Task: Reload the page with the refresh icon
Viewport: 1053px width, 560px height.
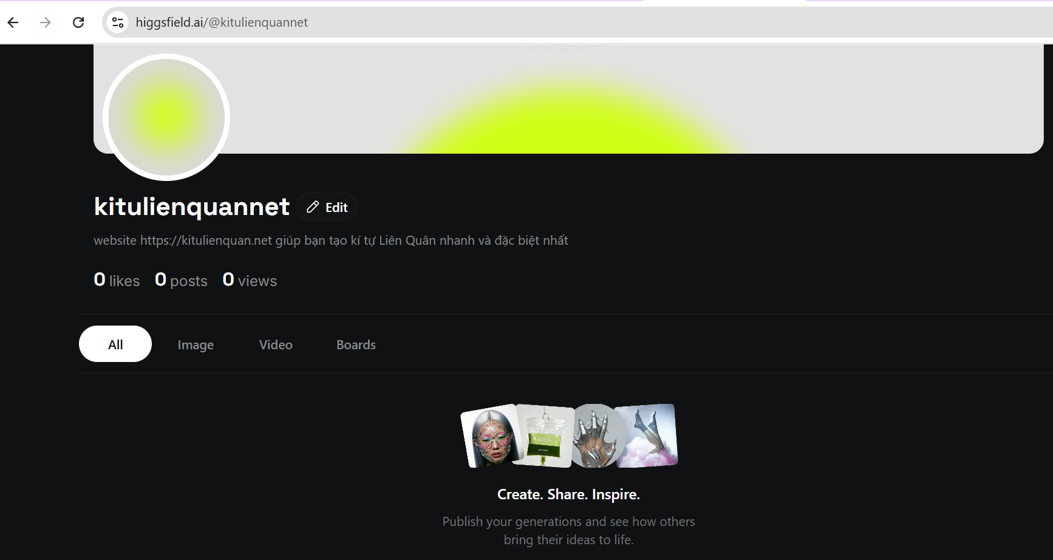Action: click(x=78, y=22)
